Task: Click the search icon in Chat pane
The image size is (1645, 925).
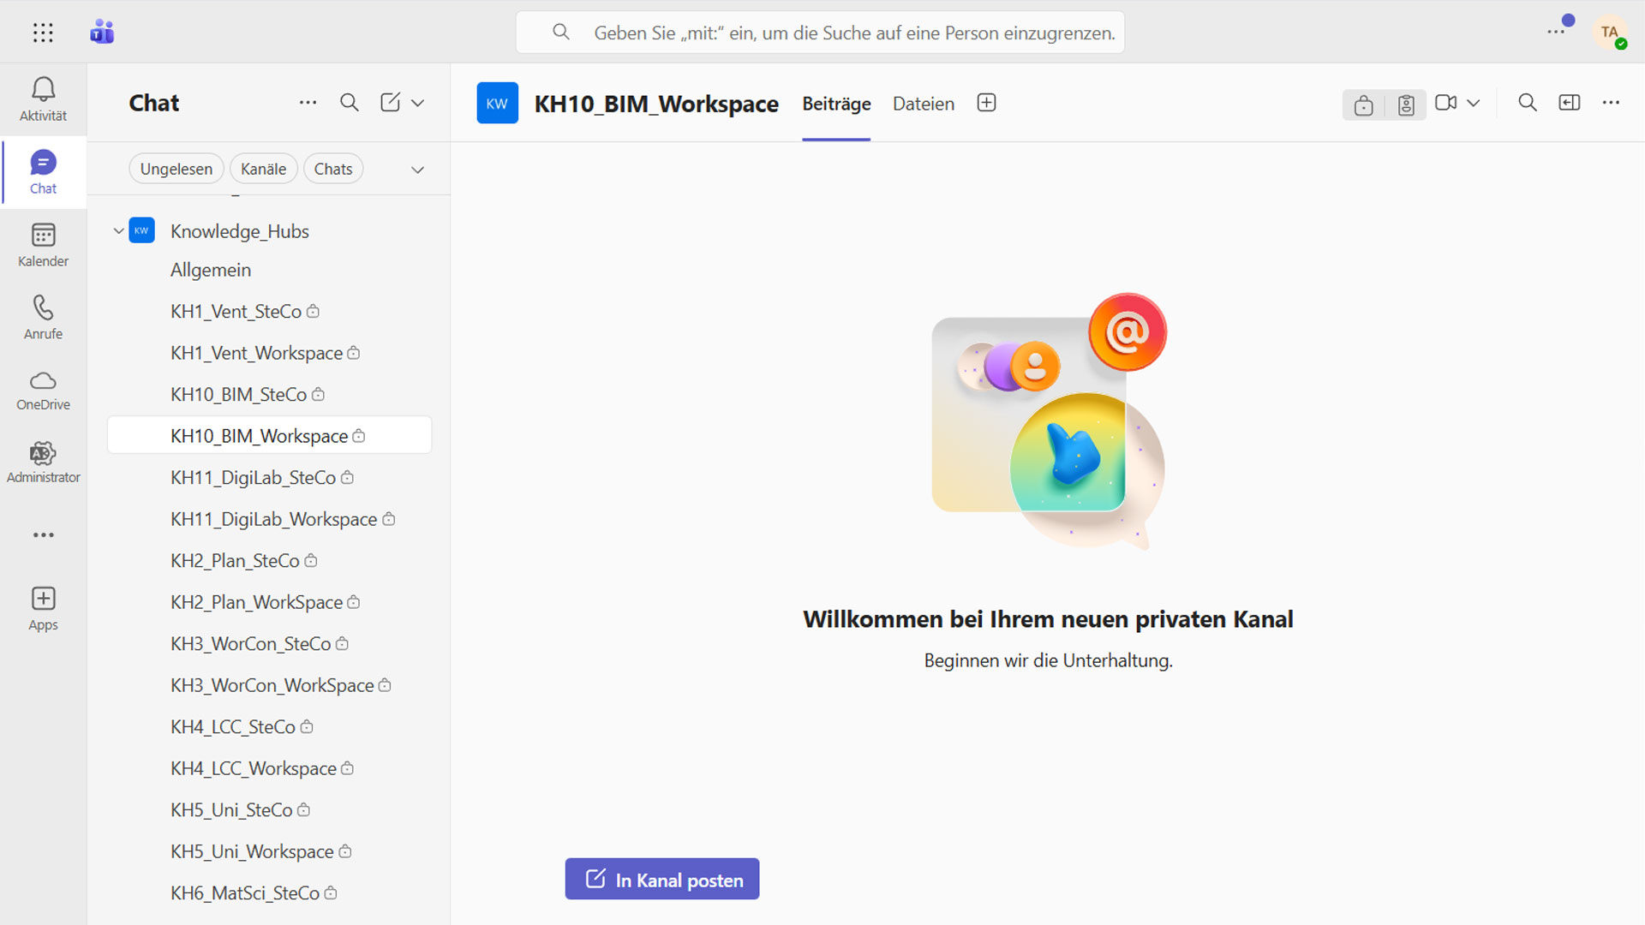Action: (349, 103)
